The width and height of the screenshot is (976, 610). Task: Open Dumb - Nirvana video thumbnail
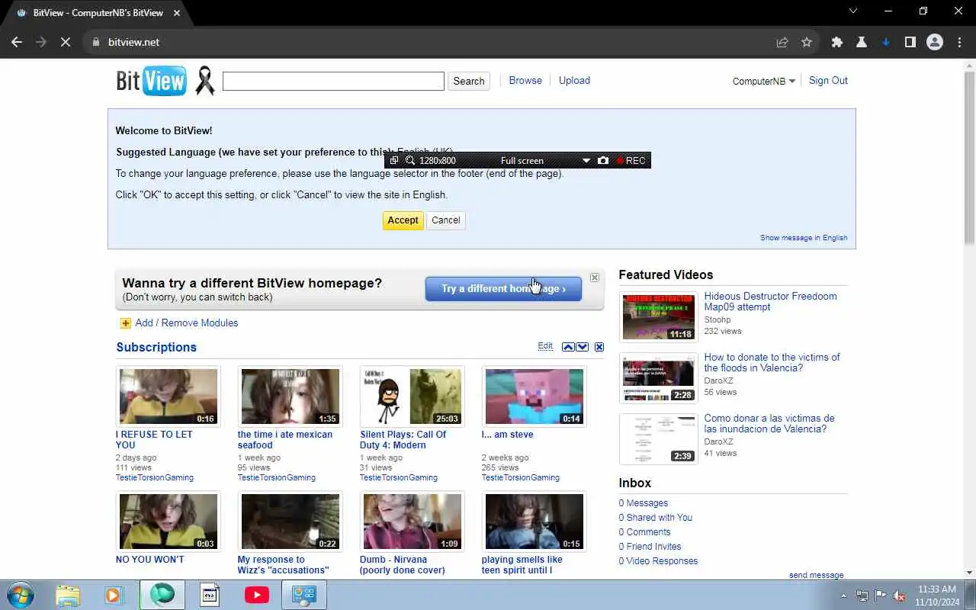pyautogui.click(x=413, y=522)
